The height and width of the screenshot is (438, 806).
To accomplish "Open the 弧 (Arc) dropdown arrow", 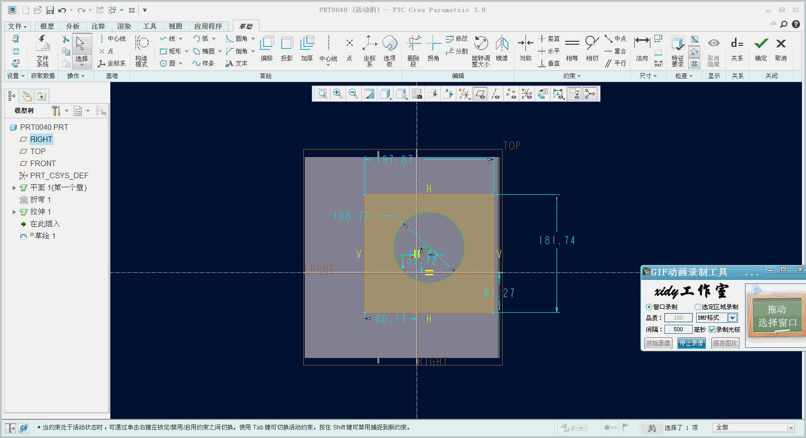I will [x=214, y=39].
